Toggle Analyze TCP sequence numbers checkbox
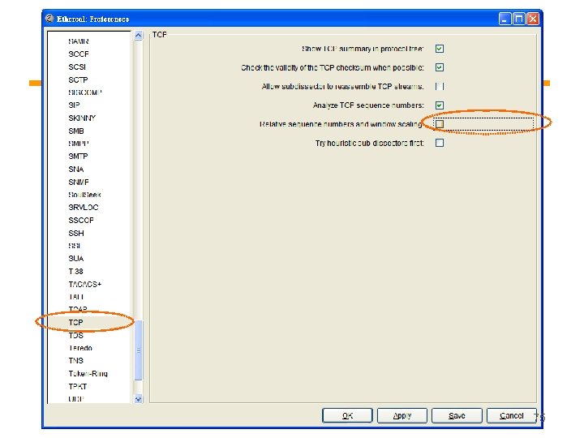584x438 pixels. click(x=440, y=105)
